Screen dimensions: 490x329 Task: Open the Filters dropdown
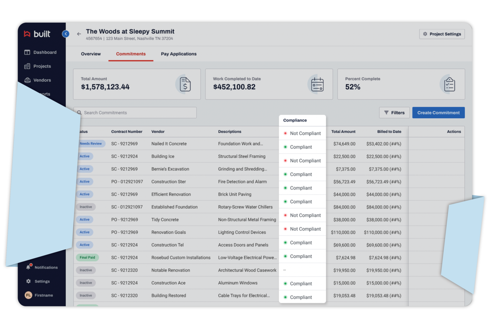point(394,113)
